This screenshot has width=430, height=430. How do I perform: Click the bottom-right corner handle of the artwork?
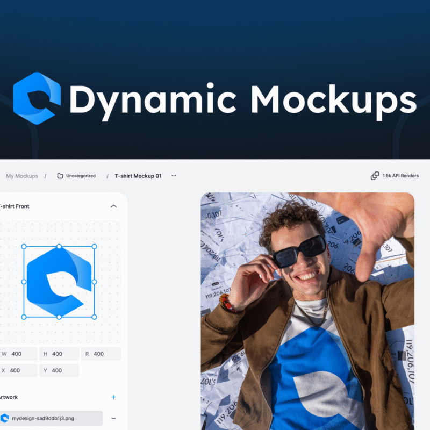95,317
